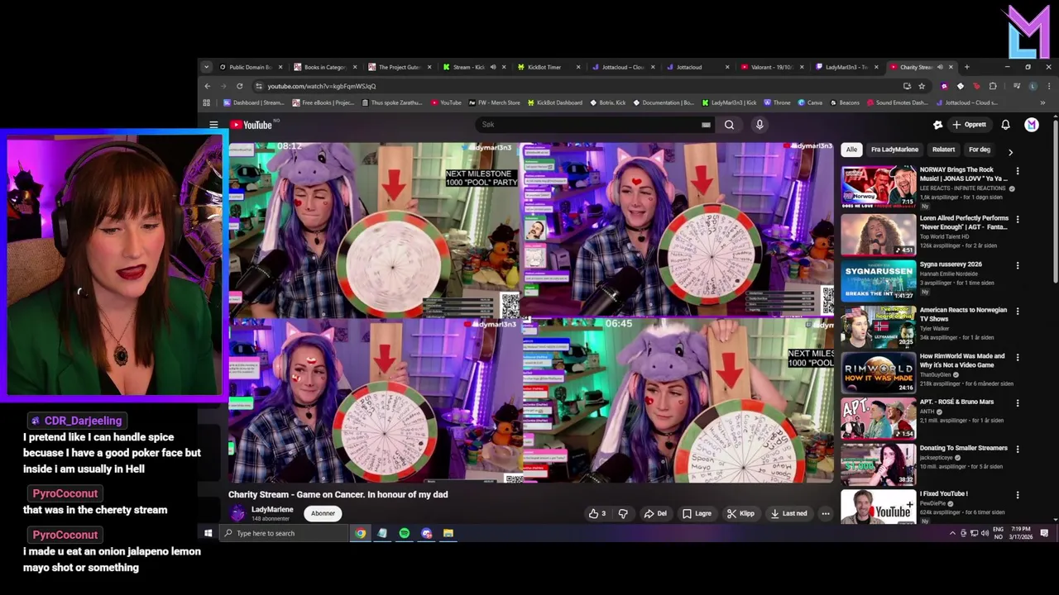Download video with Last ned button

point(788,513)
